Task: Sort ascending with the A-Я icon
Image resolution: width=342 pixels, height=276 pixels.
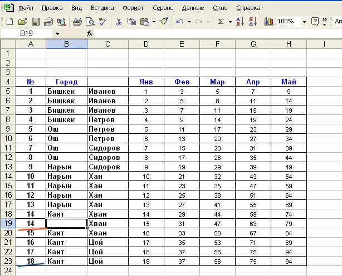Action: (240, 22)
